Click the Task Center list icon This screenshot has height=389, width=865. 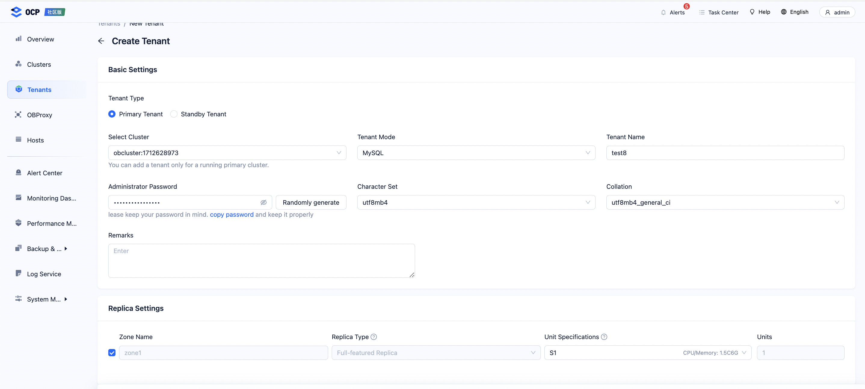click(702, 12)
